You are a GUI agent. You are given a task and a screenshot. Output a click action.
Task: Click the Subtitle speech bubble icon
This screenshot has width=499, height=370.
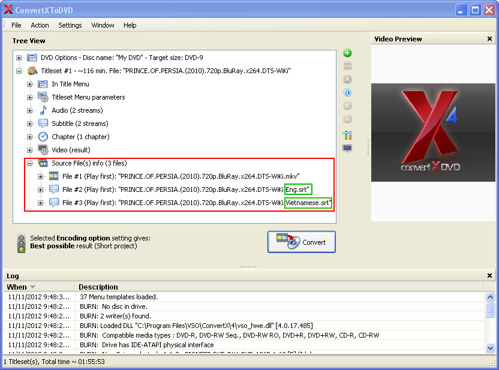tap(43, 124)
